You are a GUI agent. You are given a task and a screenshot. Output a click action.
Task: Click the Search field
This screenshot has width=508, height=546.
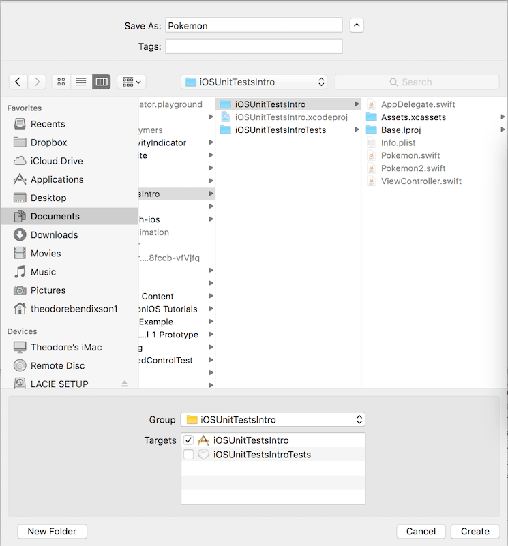pos(417,82)
